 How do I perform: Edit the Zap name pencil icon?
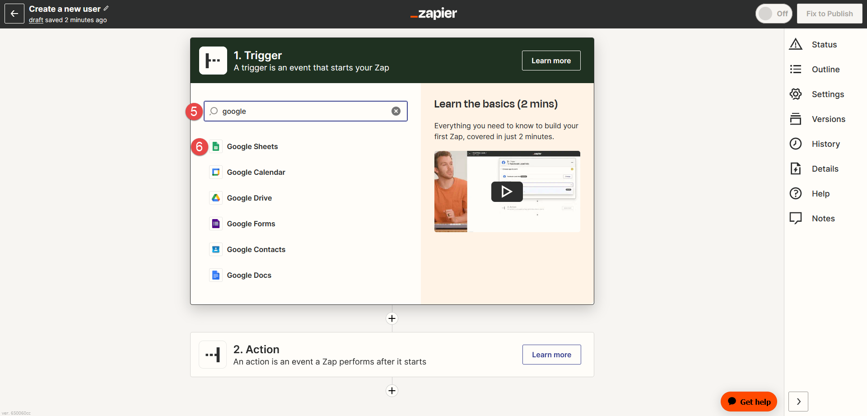pyautogui.click(x=106, y=8)
